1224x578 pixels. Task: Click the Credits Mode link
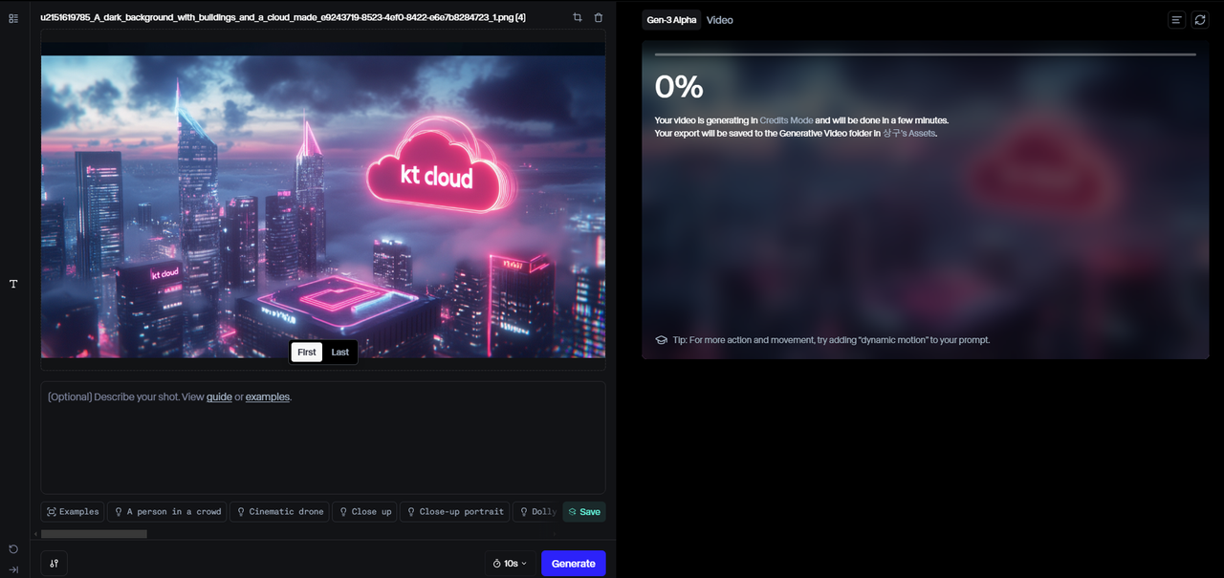tap(786, 120)
